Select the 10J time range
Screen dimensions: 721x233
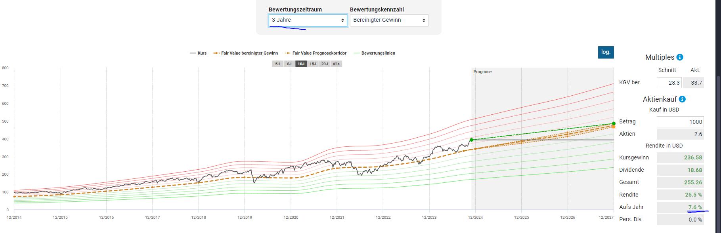pyautogui.click(x=301, y=64)
